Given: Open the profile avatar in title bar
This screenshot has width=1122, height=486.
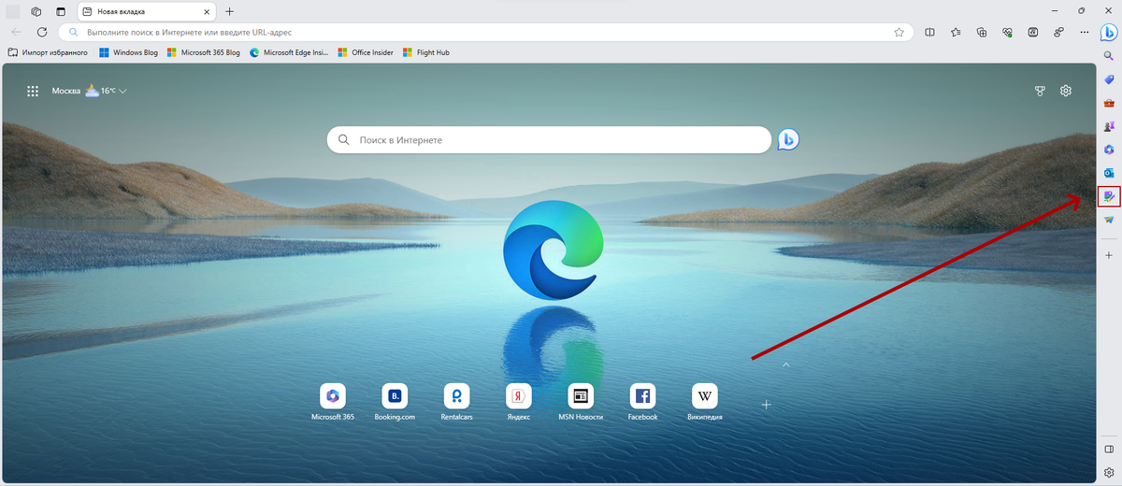Looking at the screenshot, I should pyautogui.click(x=13, y=11).
